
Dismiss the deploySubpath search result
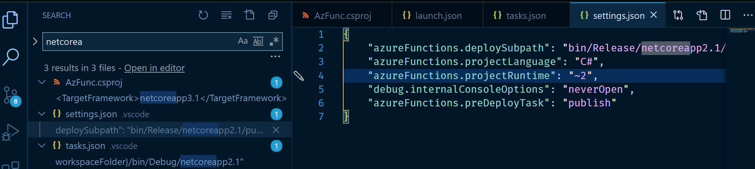click(276, 130)
